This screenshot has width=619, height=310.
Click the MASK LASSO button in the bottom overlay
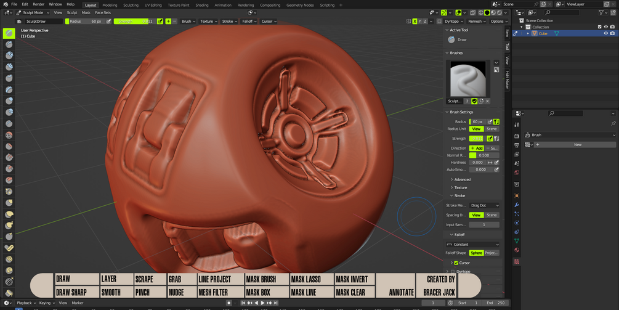pos(306,279)
